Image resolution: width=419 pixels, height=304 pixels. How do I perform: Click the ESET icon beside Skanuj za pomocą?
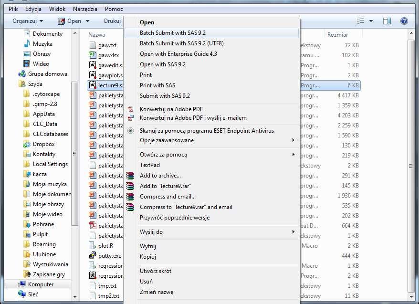coord(130,131)
